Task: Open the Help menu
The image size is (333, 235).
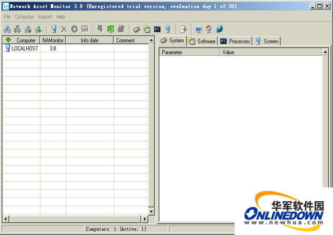Action: click(60, 17)
